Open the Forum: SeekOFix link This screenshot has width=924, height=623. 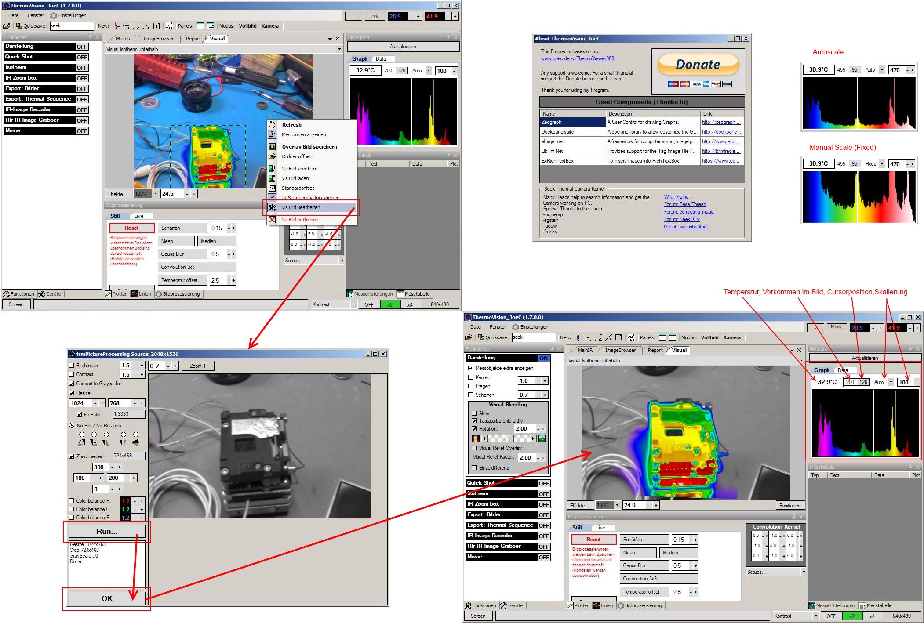[681, 219]
